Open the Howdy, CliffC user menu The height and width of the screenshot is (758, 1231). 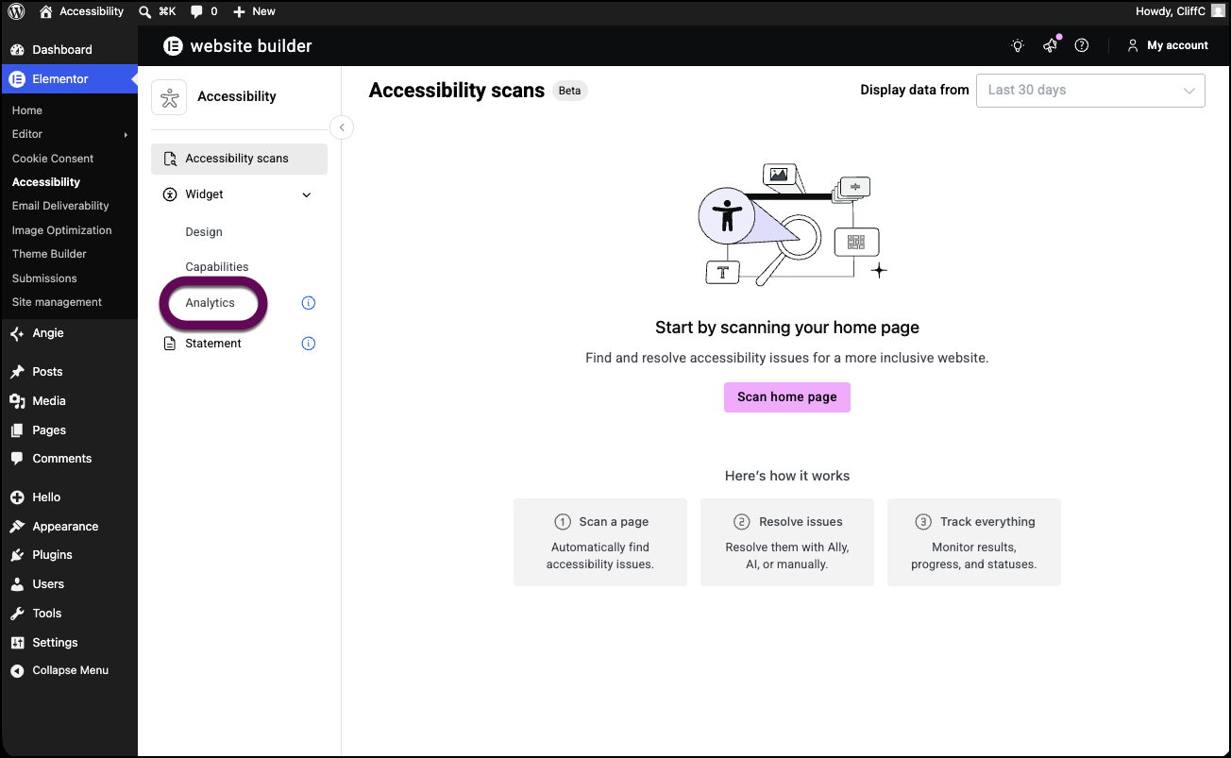[1179, 11]
